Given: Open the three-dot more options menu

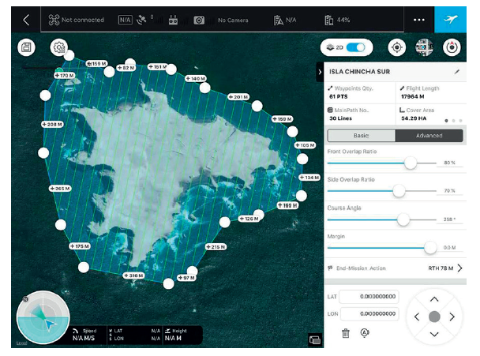Looking at the screenshot, I should coord(418,19).
